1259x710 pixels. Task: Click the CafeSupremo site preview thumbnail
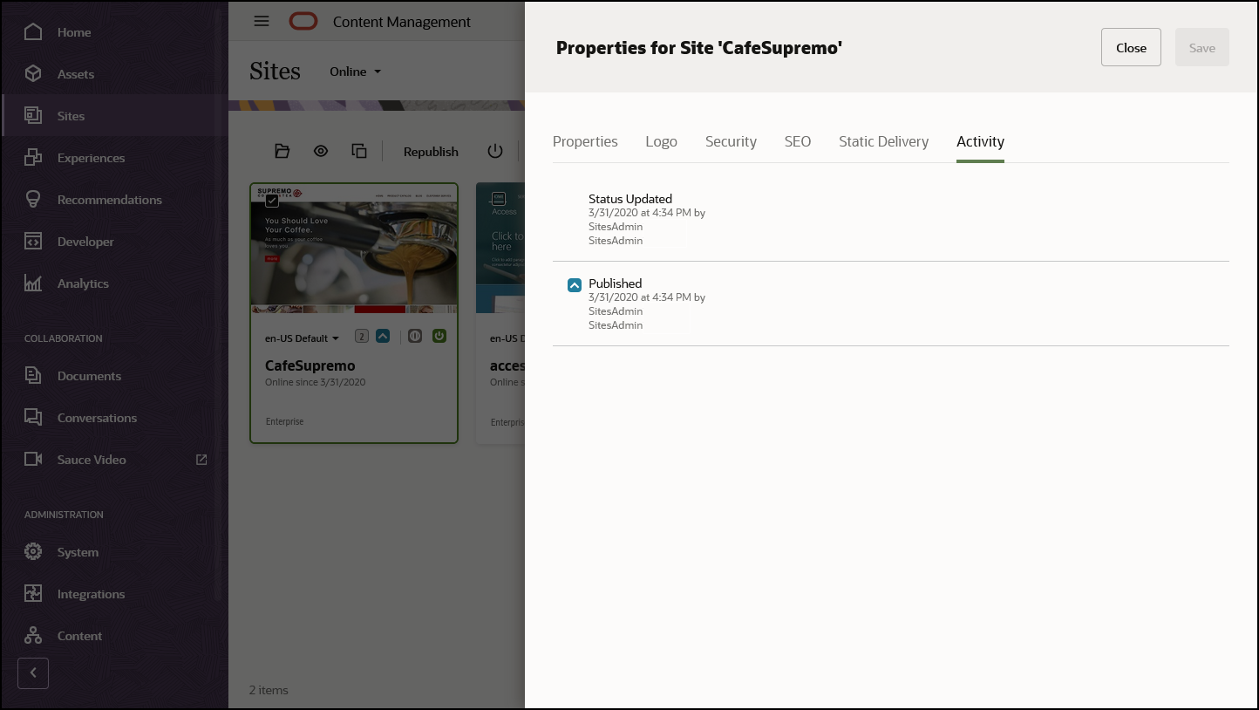coord(354,249)
